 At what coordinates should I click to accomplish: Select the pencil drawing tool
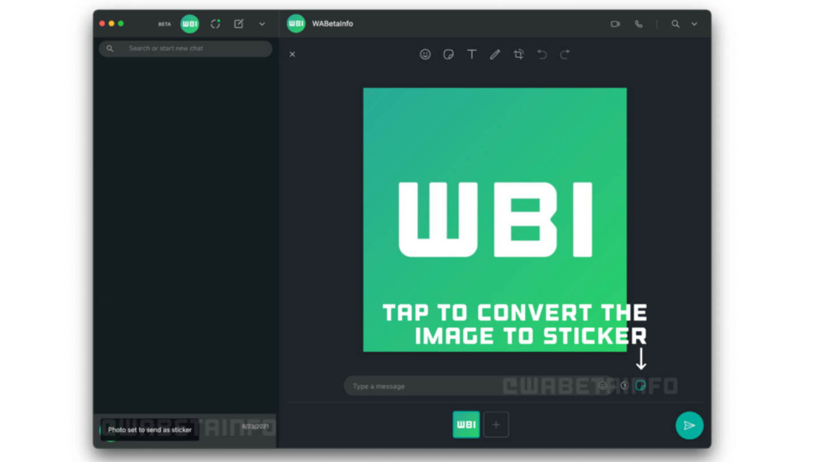(495, 54)
